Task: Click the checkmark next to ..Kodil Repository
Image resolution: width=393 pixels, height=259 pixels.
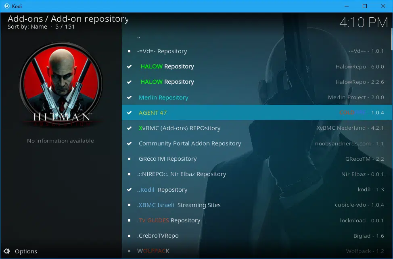Action: coord(129,189)
